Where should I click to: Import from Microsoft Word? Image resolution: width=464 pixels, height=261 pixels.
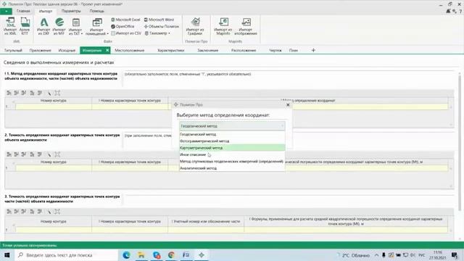(159, 20)
